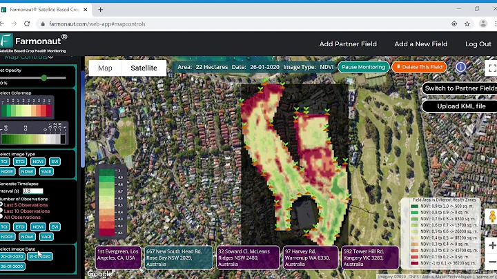Select EVI under Select Image Type

(55, 162)
